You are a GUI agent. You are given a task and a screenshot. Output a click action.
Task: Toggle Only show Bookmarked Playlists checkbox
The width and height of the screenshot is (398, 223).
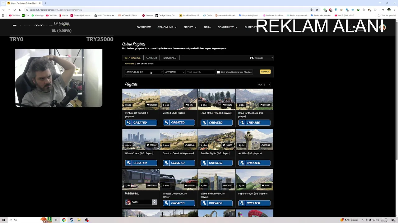click(x=218, y=72)
